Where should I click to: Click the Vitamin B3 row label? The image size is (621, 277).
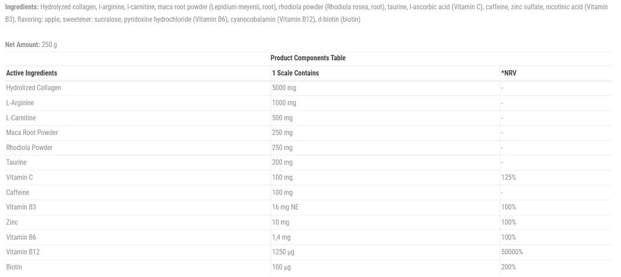click(21, 207)
